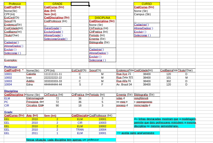The height and width of the screenshot is (143, 213).
Task: Click the GerarGrade( ) method text
Action: pyautogui.click(x=53, y=28)
